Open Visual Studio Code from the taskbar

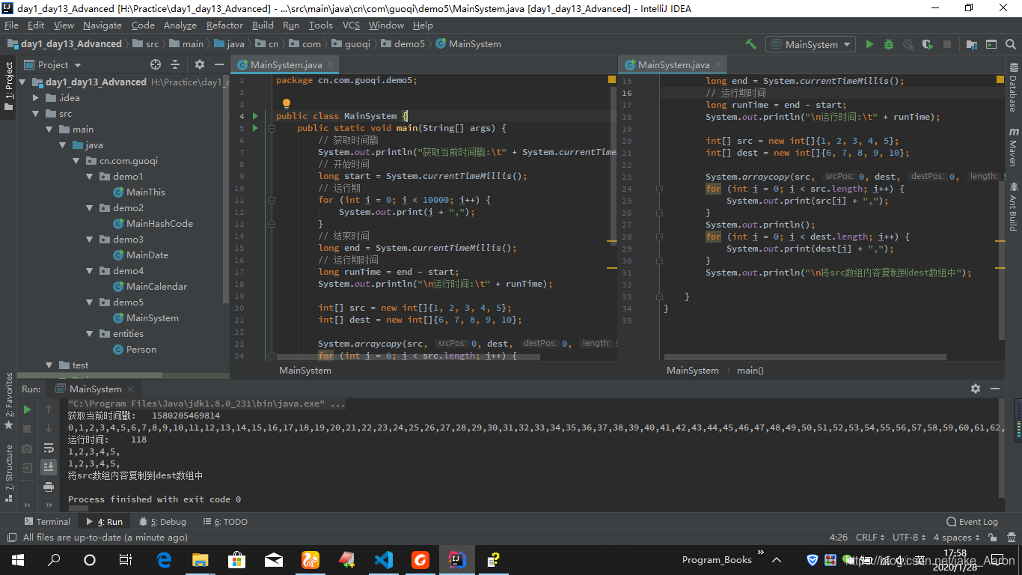[x=383, y=559]
